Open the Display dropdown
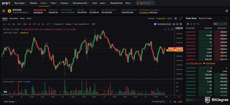This screenshot has height=105, width=230. click(x=69, y=24)
